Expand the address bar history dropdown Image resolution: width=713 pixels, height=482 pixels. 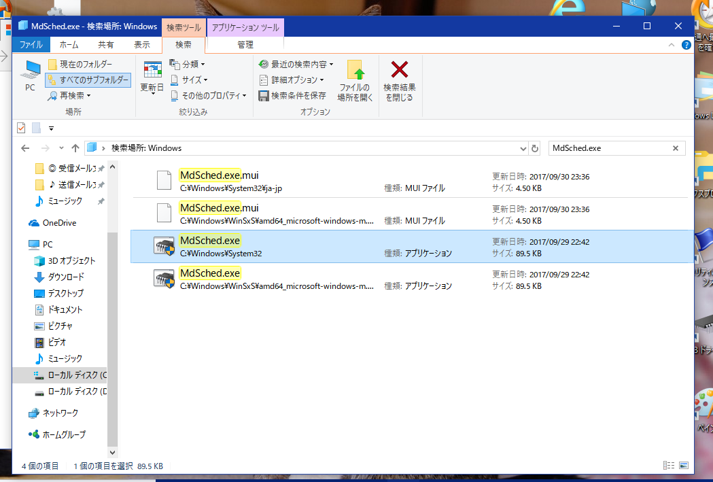click(x=523, y=149)
